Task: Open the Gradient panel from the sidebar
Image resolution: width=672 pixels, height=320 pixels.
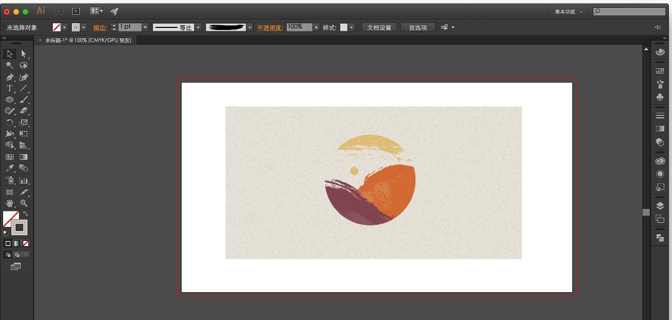Action: (660, 128)
